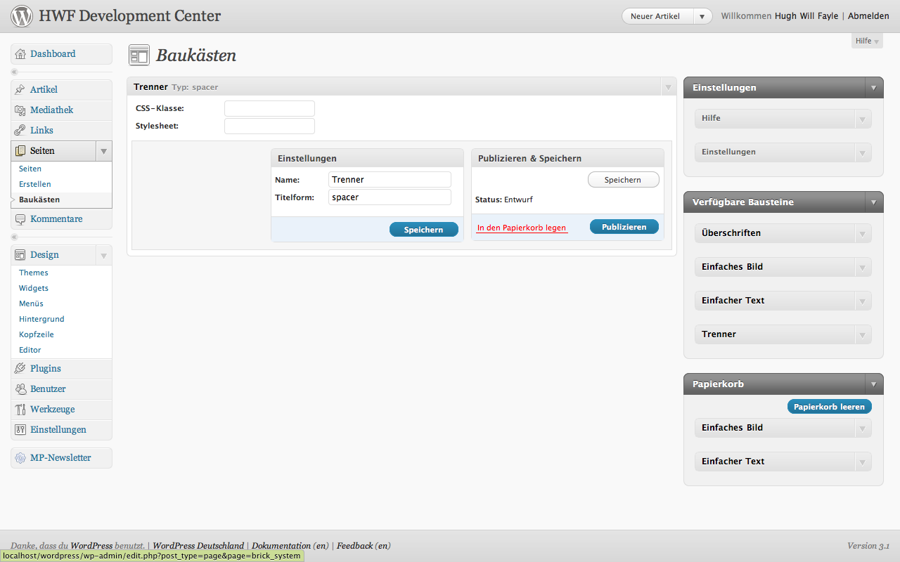Click the white Speichern draft button
Screen dimensions: 900x562
click(x=624, y=180)
